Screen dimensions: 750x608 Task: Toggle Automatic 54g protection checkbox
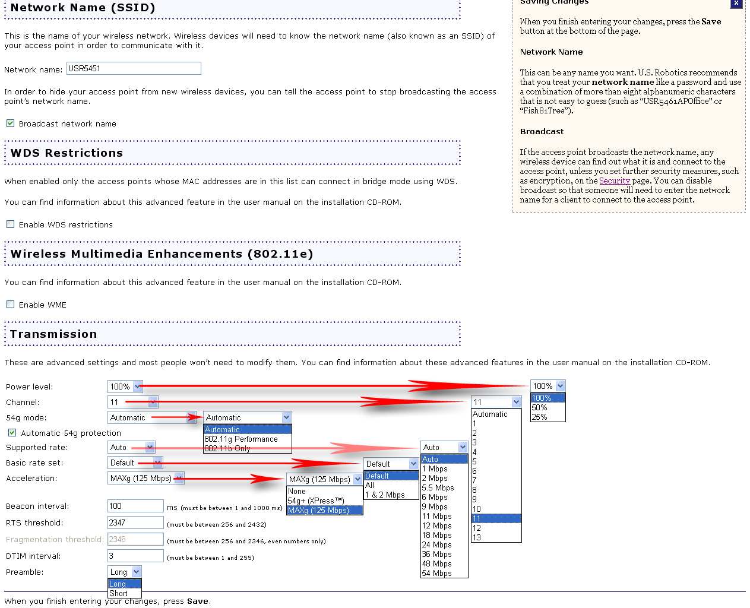tap(12, 433)
